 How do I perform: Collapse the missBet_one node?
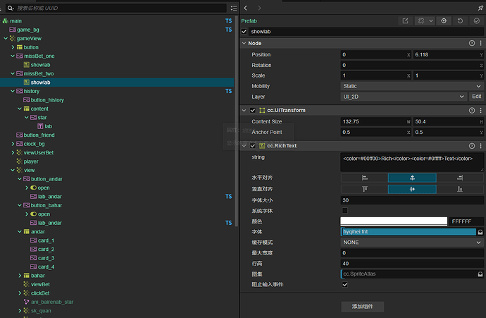[13, 56]
